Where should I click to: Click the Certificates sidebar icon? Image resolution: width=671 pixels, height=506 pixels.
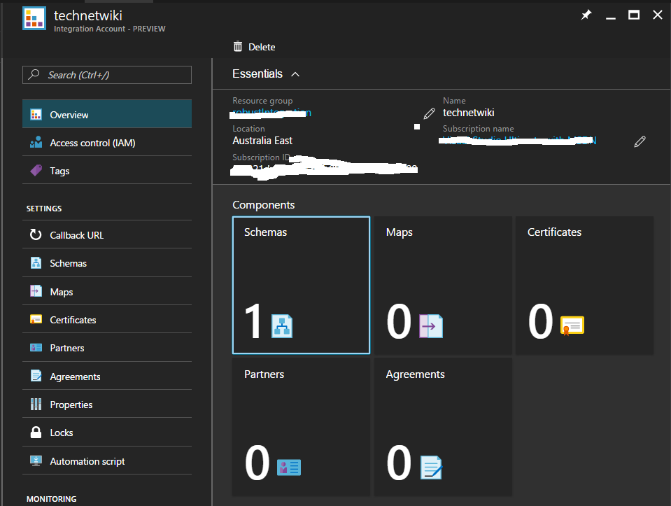[x=36, y=319]
